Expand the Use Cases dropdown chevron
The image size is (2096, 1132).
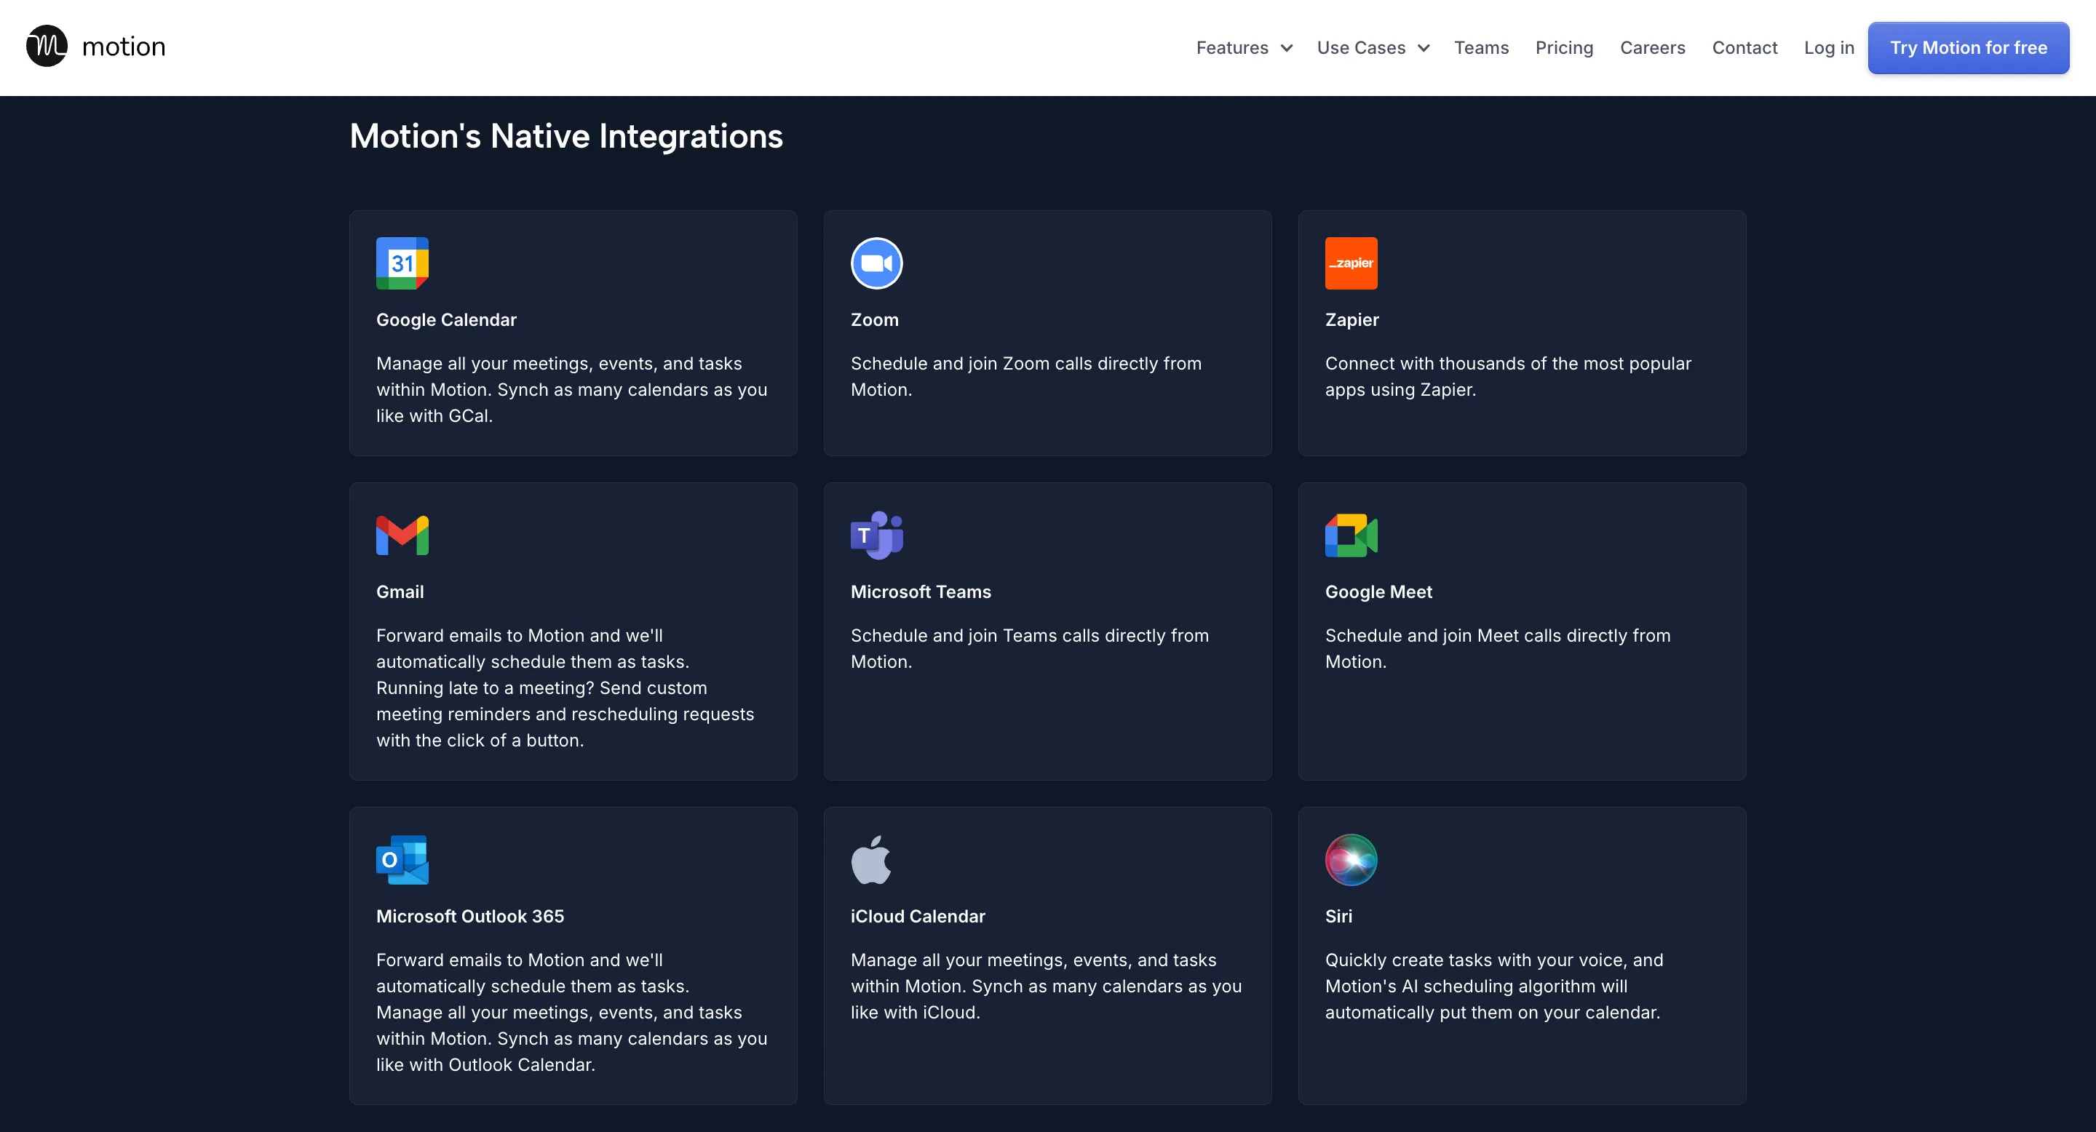(1423, 48)
